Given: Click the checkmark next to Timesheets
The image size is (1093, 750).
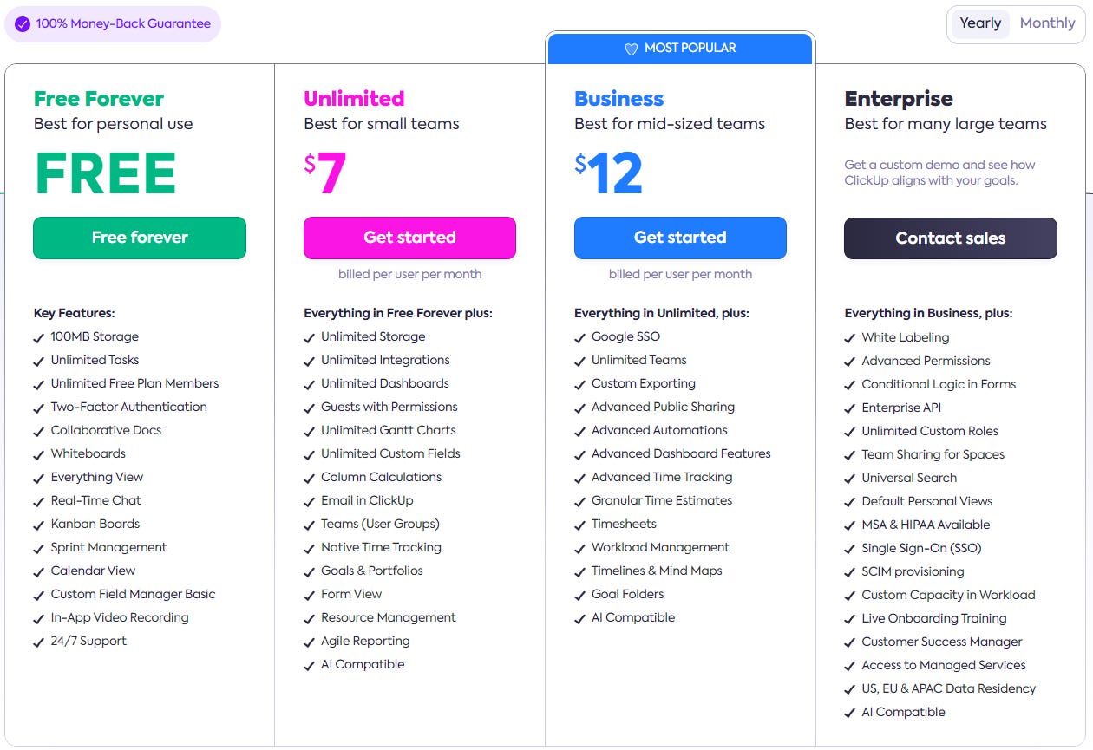Looking at the screenshot, I should [579, 524].
